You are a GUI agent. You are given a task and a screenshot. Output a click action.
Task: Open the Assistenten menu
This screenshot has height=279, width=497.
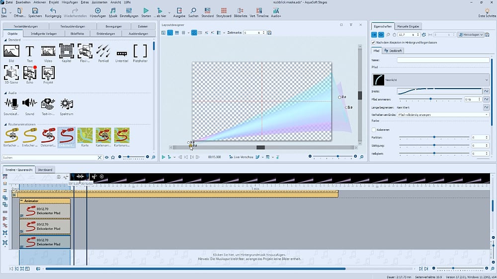pyautogui.click(x=99, y=2)
